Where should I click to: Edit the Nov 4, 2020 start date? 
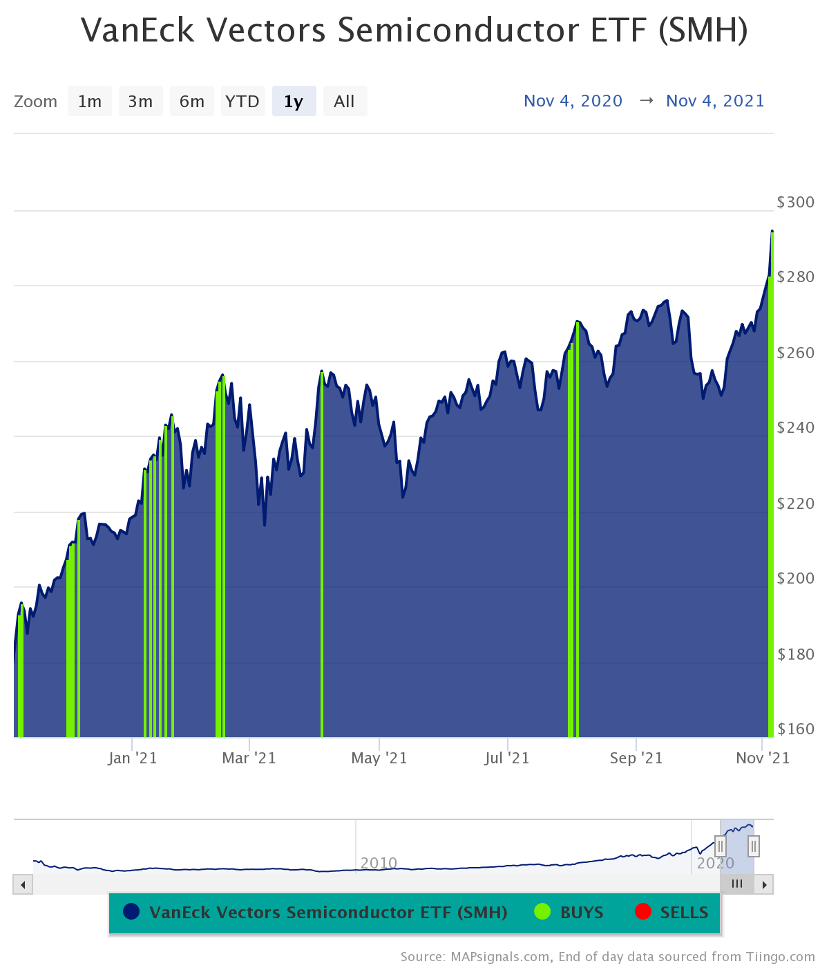pos(573,101)
